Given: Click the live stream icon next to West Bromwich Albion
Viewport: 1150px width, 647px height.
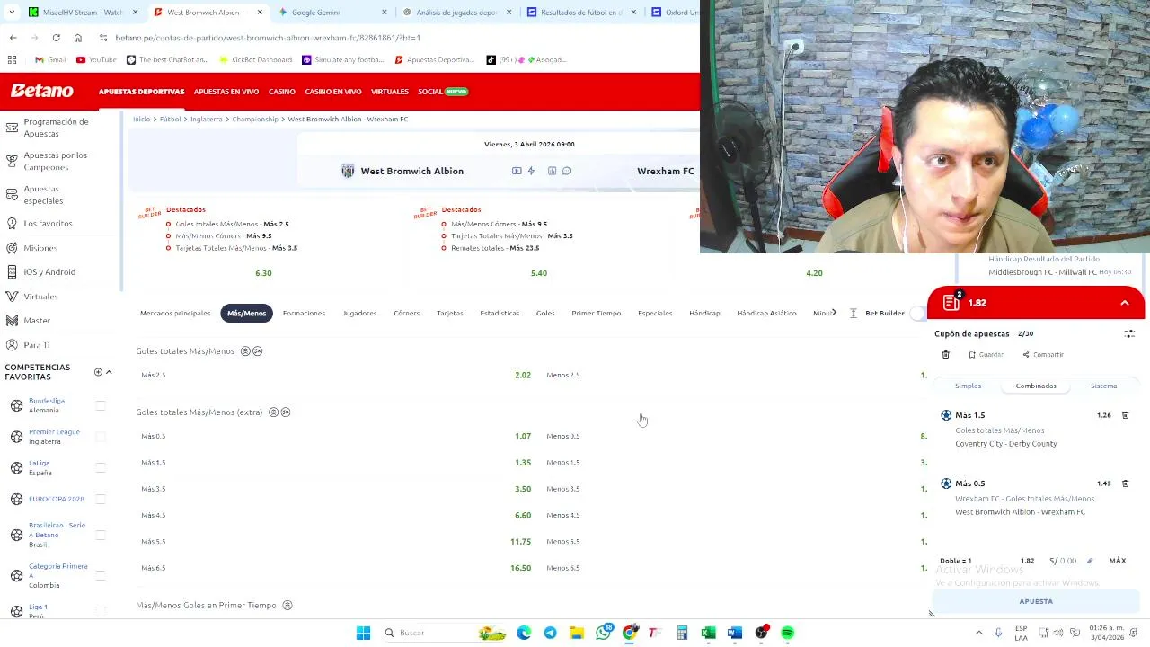Looking at the screenshot, I should (517, 171).
